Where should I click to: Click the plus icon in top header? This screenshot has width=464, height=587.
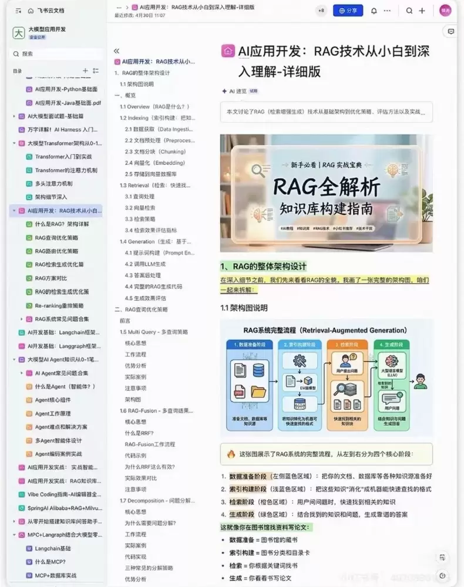pyautogui.click(x=422, y=11)
